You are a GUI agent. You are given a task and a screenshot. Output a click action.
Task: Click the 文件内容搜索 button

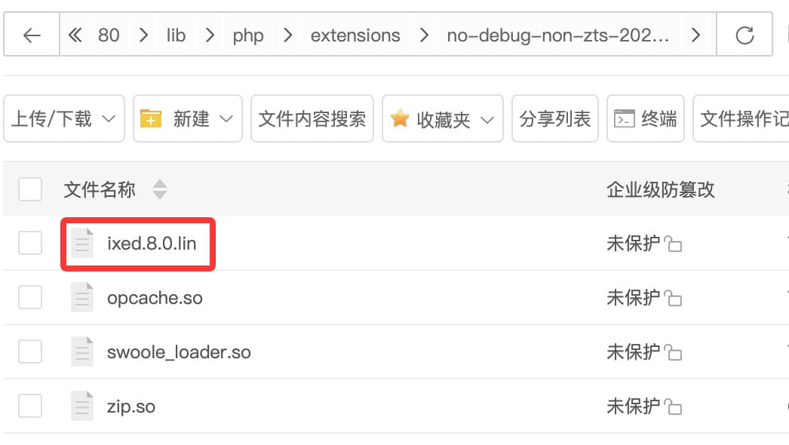click(x=312, y=118)
